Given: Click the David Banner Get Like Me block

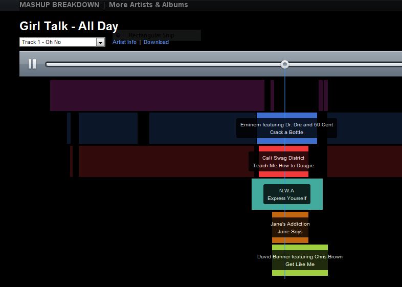Looking at the screenshot, I should coord(300,260).
